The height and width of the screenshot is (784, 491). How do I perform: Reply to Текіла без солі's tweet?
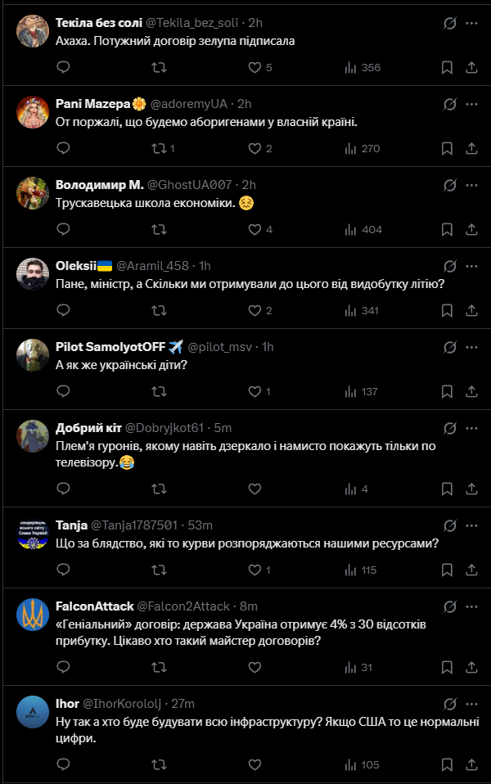(x=64, y=67)
